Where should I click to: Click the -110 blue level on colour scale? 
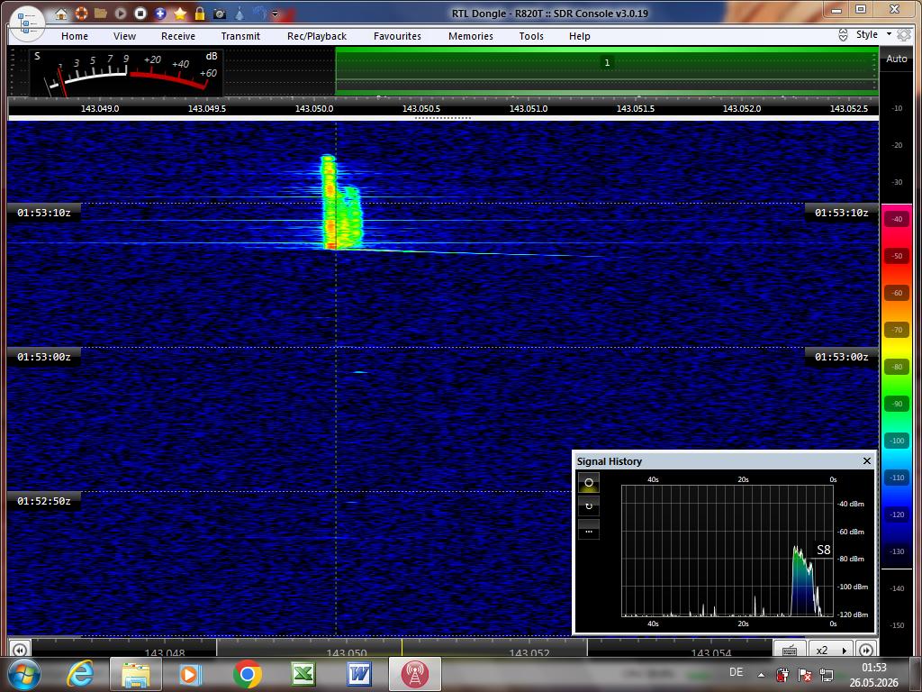pos(897,478)
